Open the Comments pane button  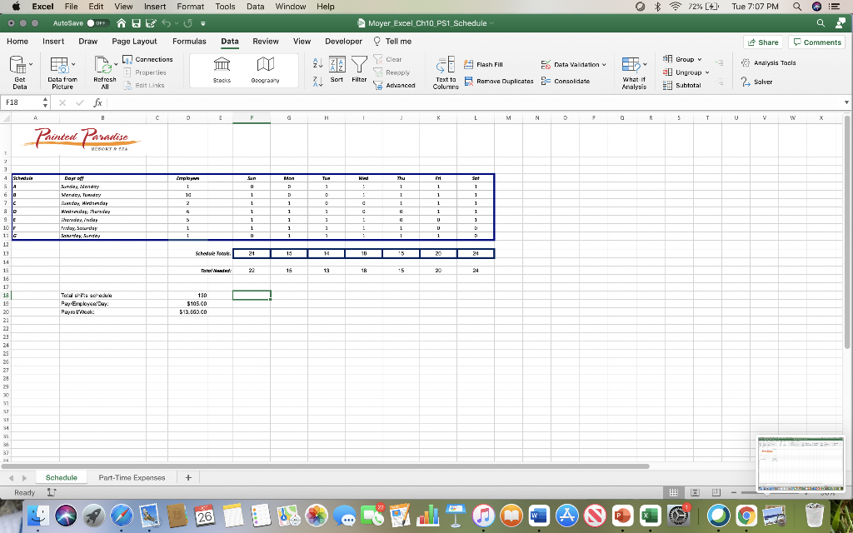pos(816,42)
